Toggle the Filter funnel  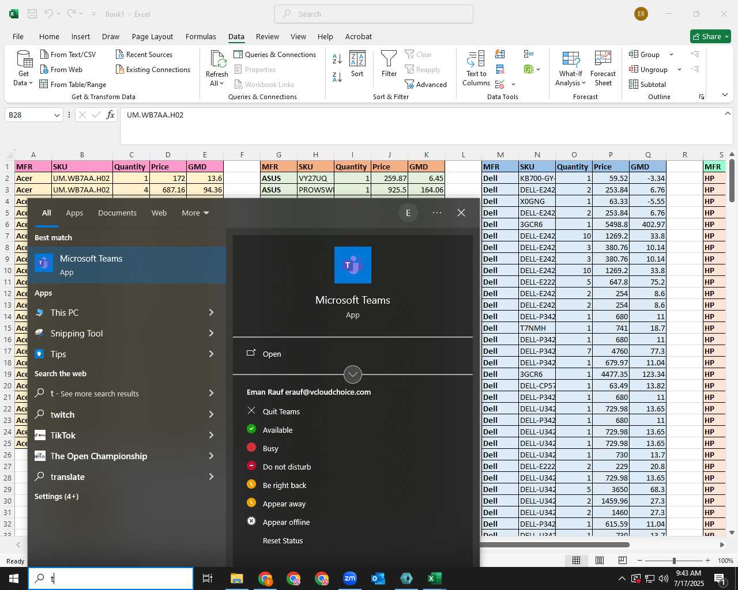point(389,63)
